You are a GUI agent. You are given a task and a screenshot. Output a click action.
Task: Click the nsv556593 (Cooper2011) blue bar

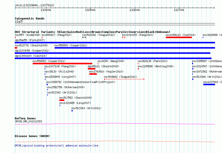(135, 48)
